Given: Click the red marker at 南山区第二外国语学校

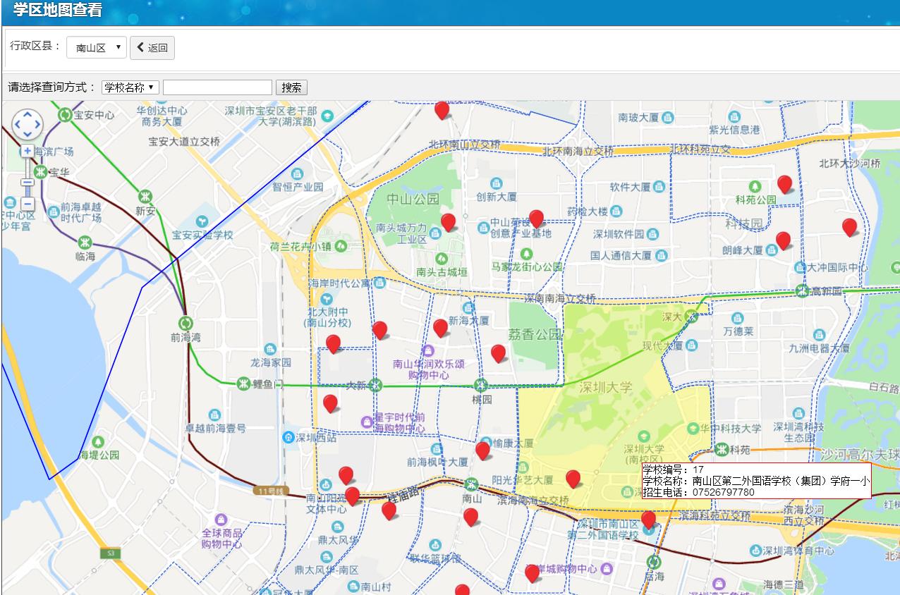Looking at the screenshot, I should (648, 520).
